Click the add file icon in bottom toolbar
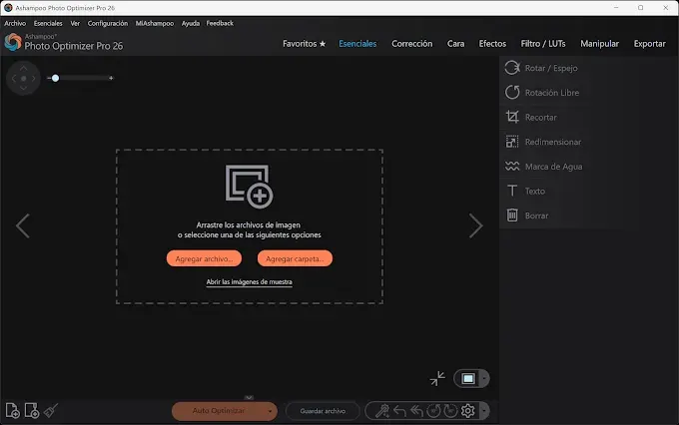 pyautogui.click(x=13, y=410)
